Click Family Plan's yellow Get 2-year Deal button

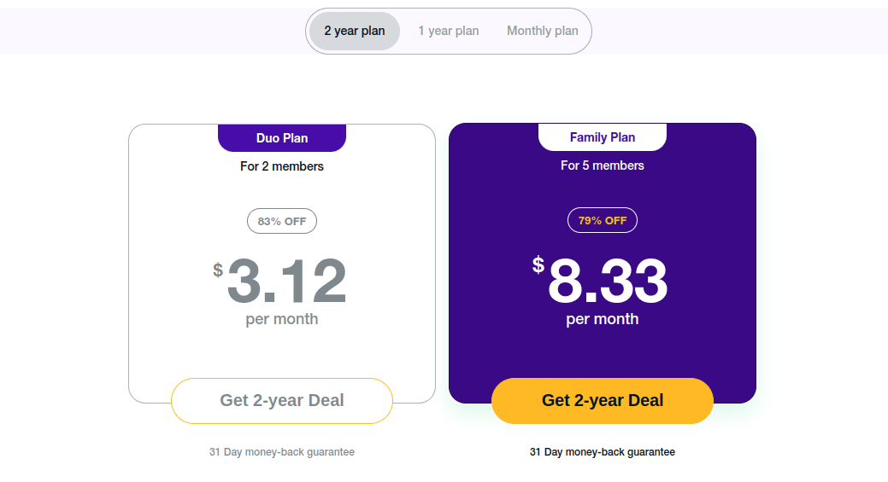tap(603, 401)
